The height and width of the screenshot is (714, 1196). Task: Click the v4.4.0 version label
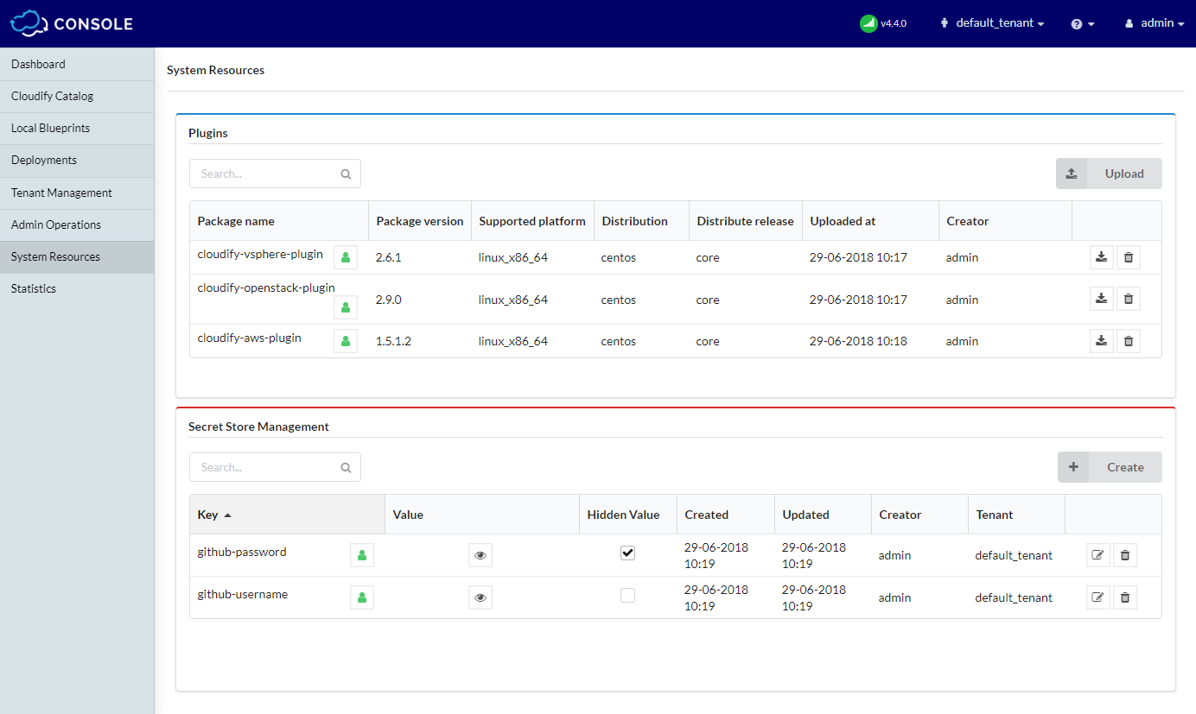(894, 23)
